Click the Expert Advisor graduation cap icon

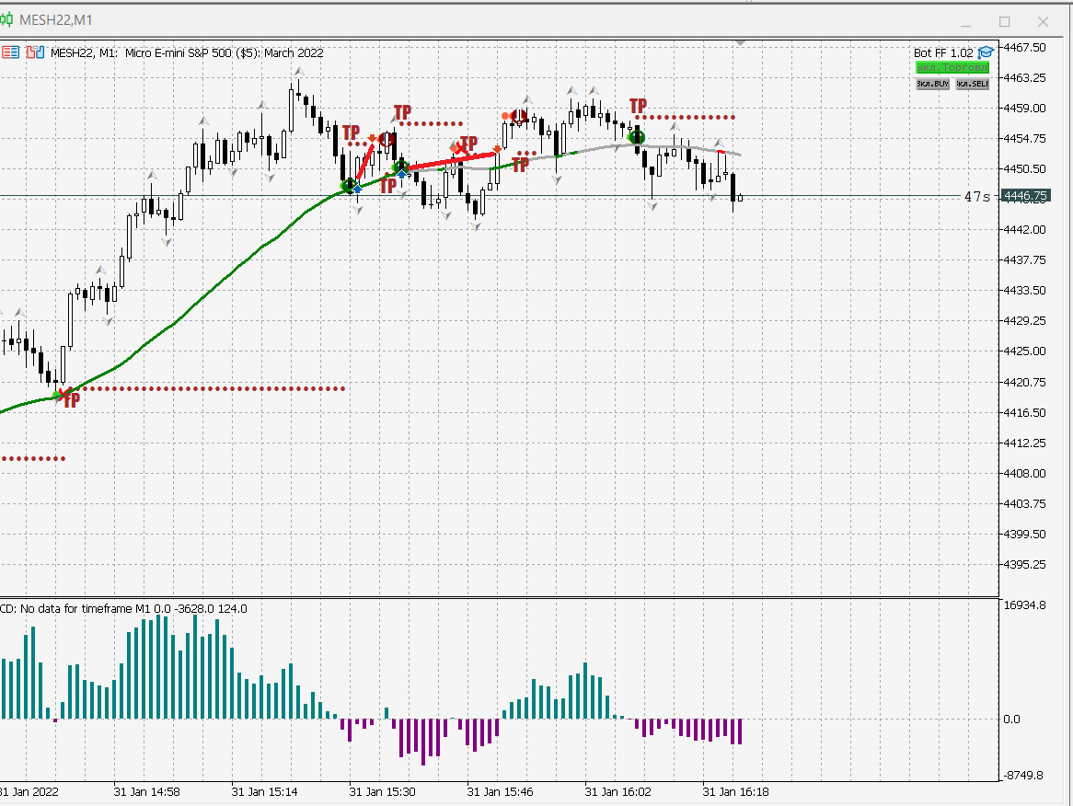[986, 52]
